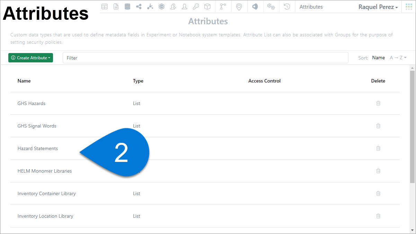Click the Access Control column header

pyautogui.click(x=265, y=81)
